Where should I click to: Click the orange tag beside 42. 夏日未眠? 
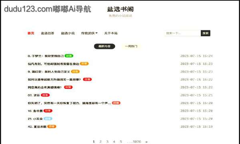coord(52,126)
